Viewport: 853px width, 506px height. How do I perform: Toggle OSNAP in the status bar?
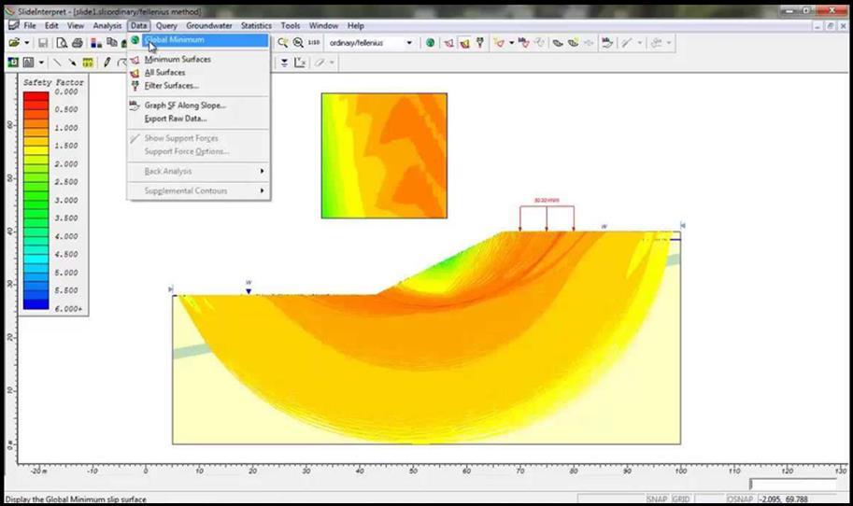[x=740, y=499]
